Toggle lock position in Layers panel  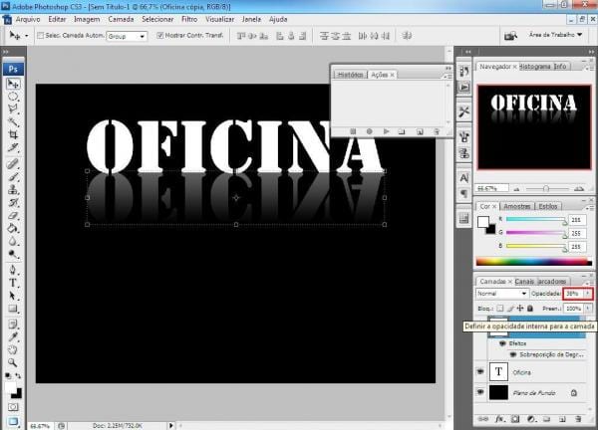point(520,309)
